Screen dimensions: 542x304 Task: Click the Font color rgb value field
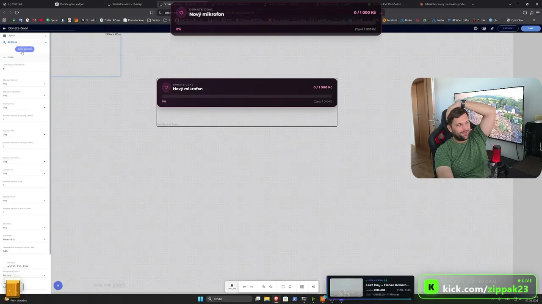pyautogui.click(x=25, y=266)
